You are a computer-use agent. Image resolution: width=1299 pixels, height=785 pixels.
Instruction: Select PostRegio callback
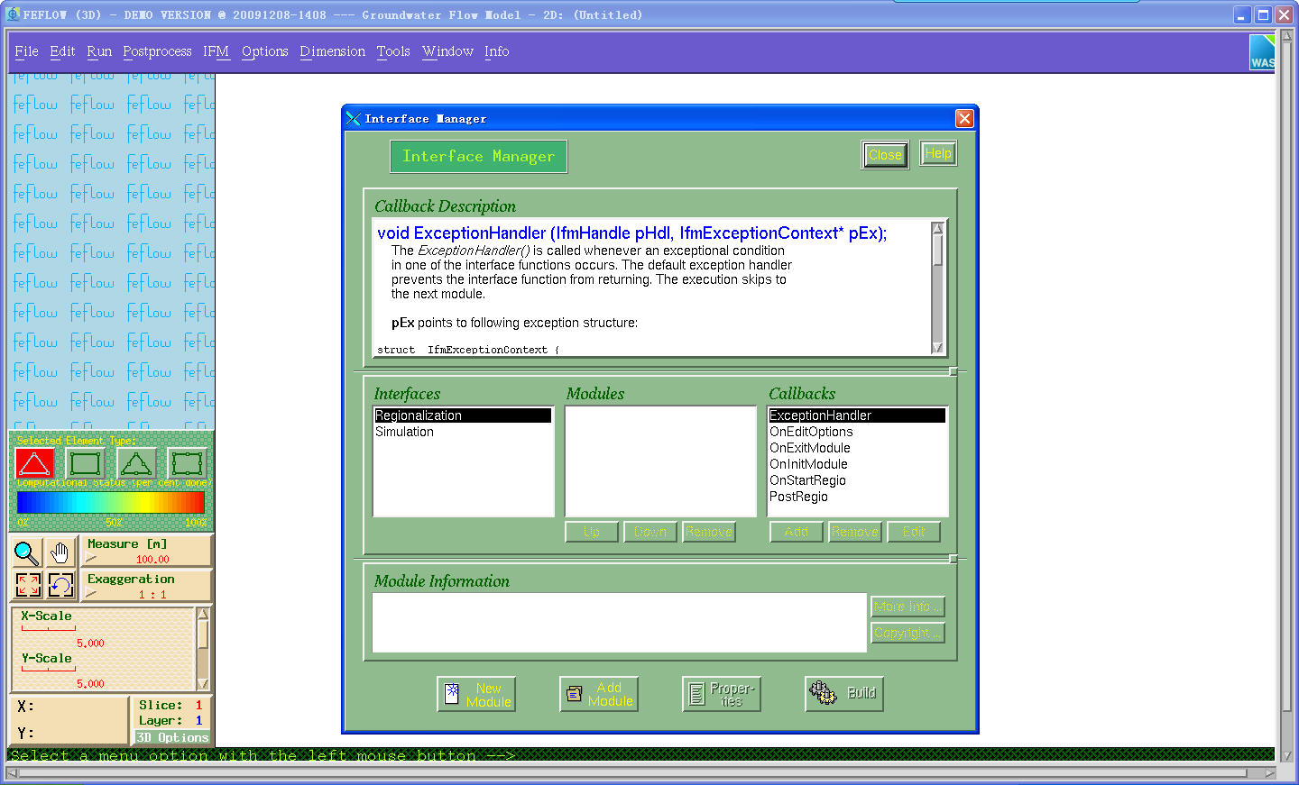click(857, 497)
